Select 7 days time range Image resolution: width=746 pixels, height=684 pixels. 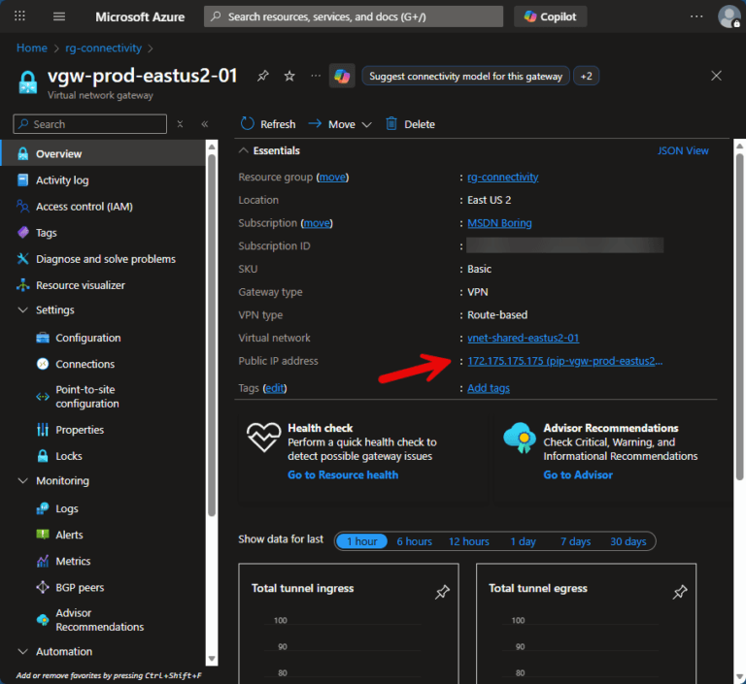576,541
